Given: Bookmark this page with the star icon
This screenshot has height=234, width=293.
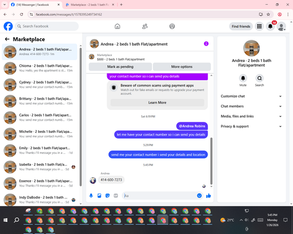Looking at the screenshot, I should click(x=268, y=15).
